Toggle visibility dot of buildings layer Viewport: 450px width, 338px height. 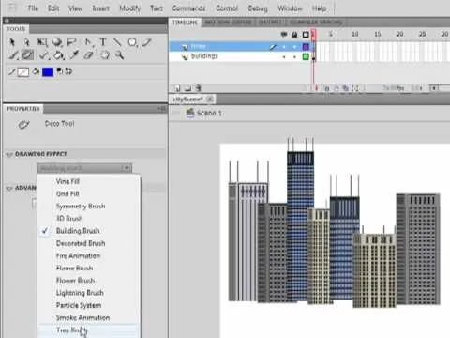click(284, 57)
